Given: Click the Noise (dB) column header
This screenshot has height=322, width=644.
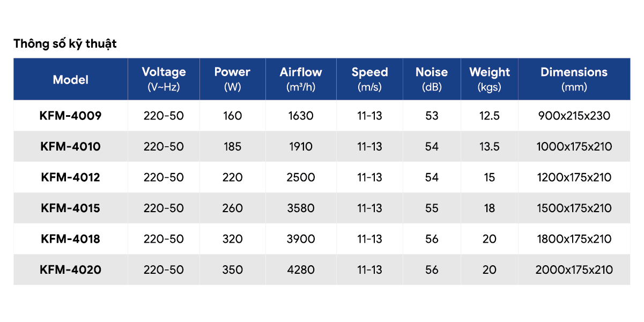Looking at the screenshot, I should (432, 79).
